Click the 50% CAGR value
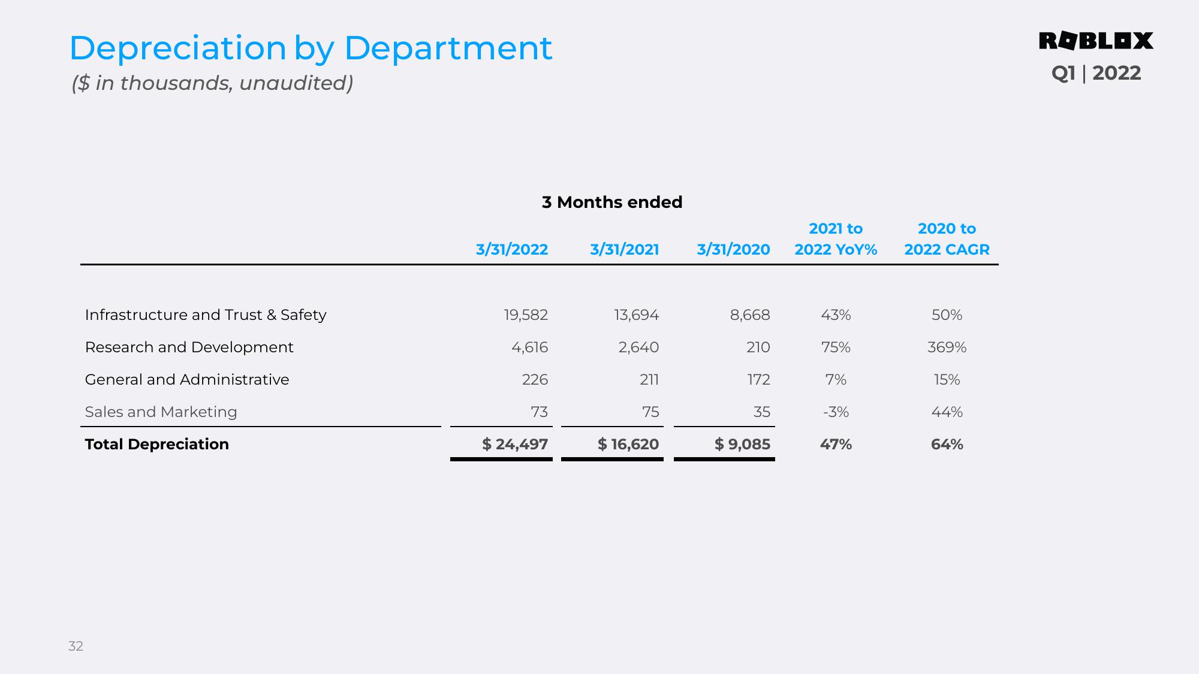Image resolution: width=1199 pixels, height=674 pixels. point(947,315)
